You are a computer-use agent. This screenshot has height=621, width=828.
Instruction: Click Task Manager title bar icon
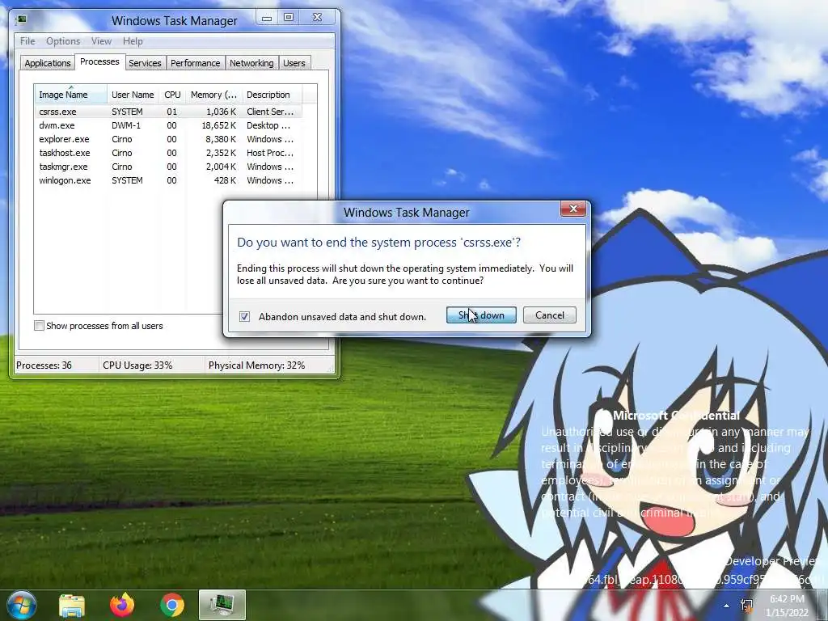pos(22,19)
